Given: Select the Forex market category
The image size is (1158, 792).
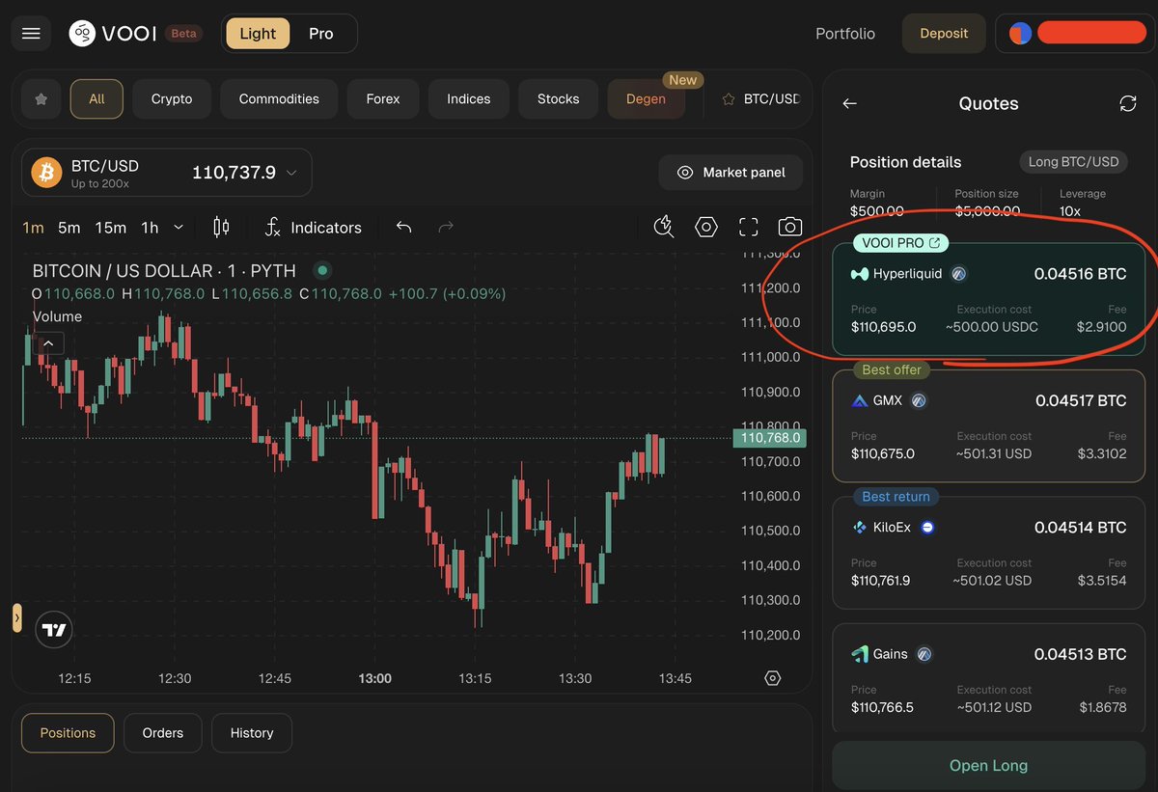Looking at the screenshot, I should point(382,97).
